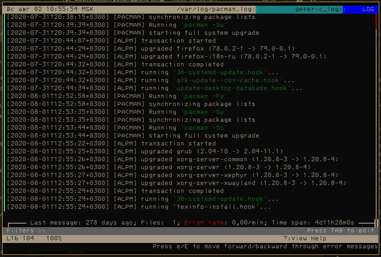
Task: Click the Press TAB to edit hint
Action: pyautogui.click(x=341, y=231)
